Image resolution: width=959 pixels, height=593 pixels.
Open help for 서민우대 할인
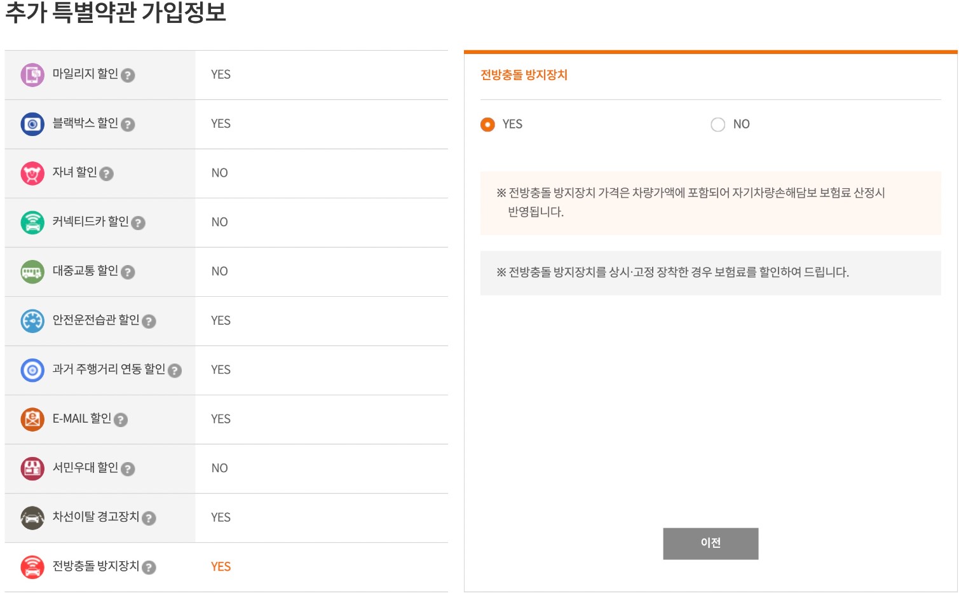128,469
